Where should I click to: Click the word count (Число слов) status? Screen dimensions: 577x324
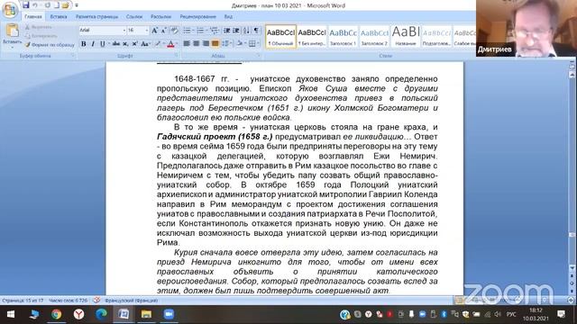click(69, 301)
